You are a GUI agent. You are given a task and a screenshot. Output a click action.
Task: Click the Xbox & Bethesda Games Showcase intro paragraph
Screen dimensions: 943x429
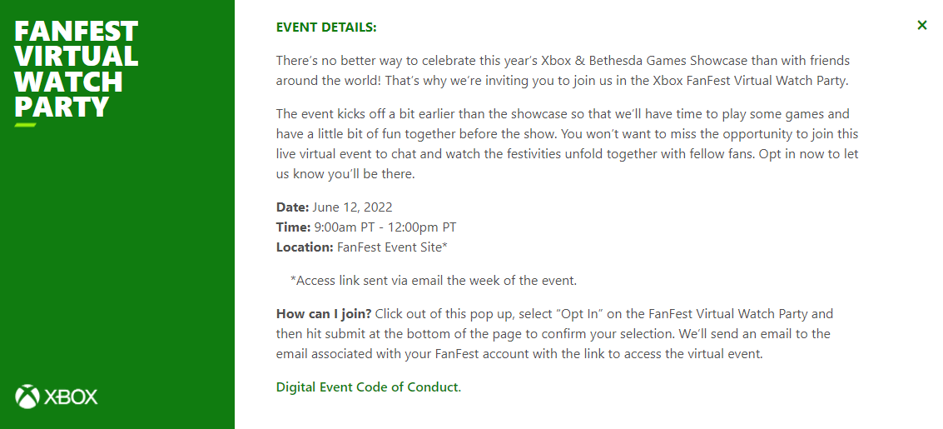point(563,71)
